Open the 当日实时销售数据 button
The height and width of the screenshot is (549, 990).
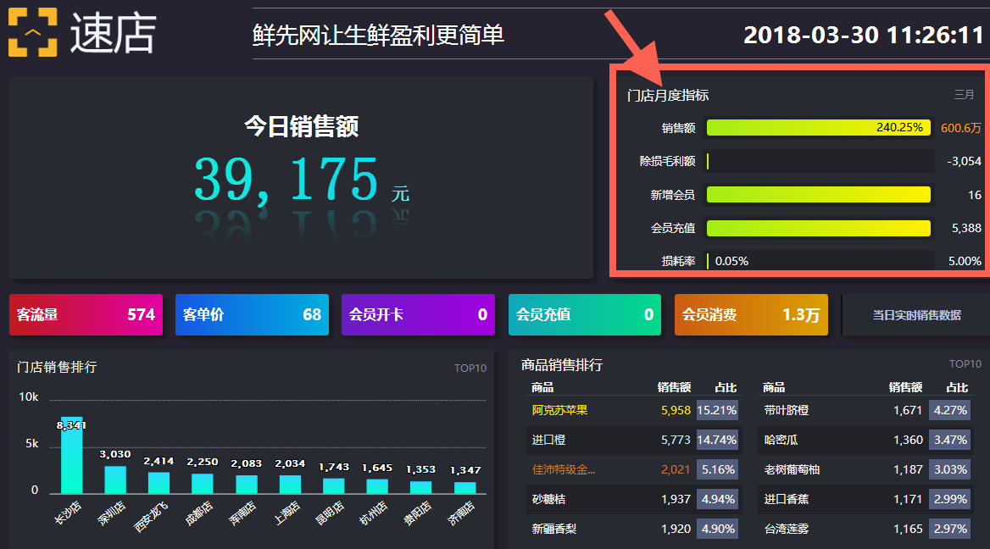(916, 315)
